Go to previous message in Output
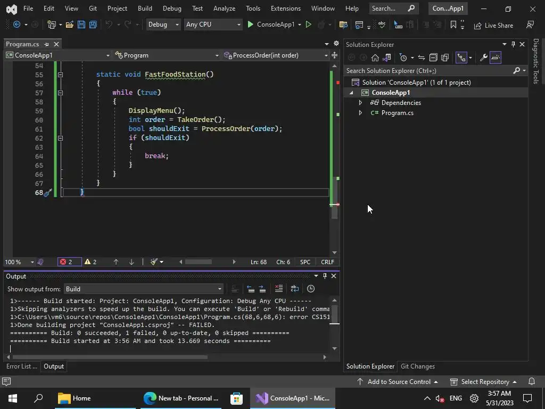 tap(251, 289)
